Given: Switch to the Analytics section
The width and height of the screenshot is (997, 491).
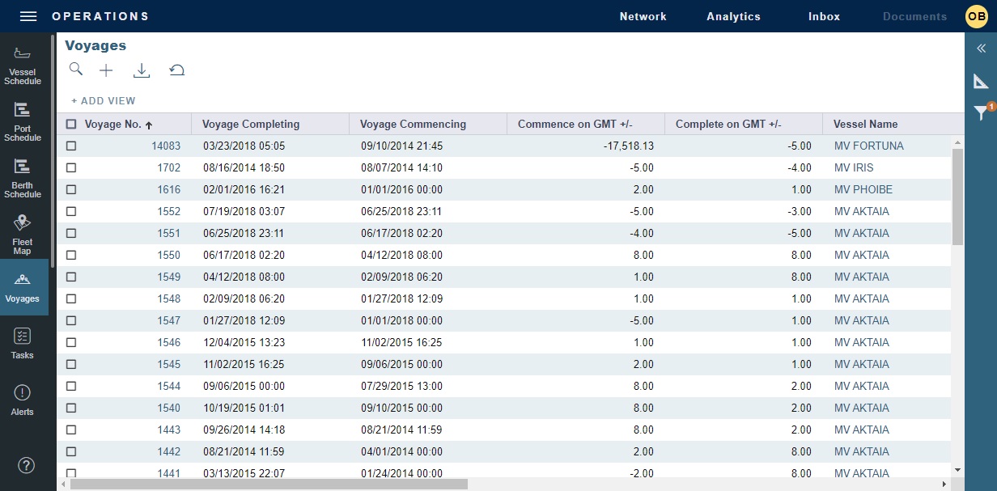Looking at the screenshot, I should point(733,15).
